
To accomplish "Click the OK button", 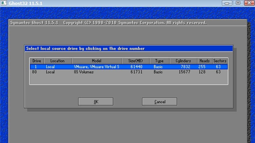I will point(96,102).
